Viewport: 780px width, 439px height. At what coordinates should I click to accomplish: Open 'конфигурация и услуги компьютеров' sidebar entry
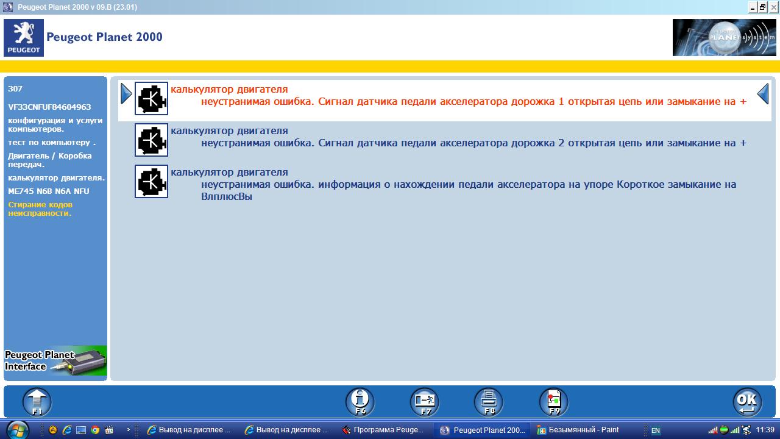[55, 125]
